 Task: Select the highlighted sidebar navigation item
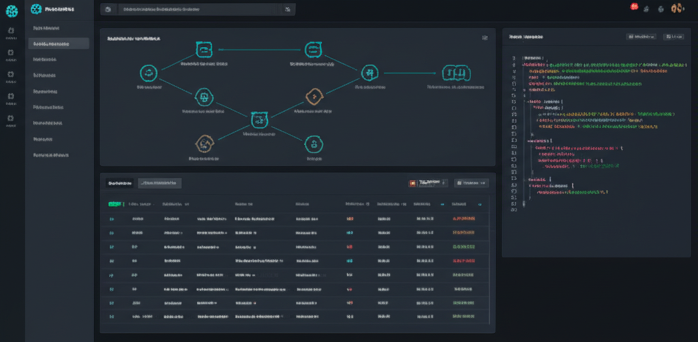coord(59,44)
